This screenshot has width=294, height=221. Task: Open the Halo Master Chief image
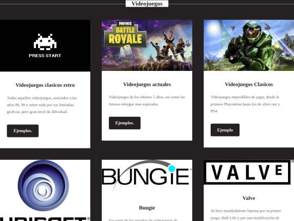(249, 45)
